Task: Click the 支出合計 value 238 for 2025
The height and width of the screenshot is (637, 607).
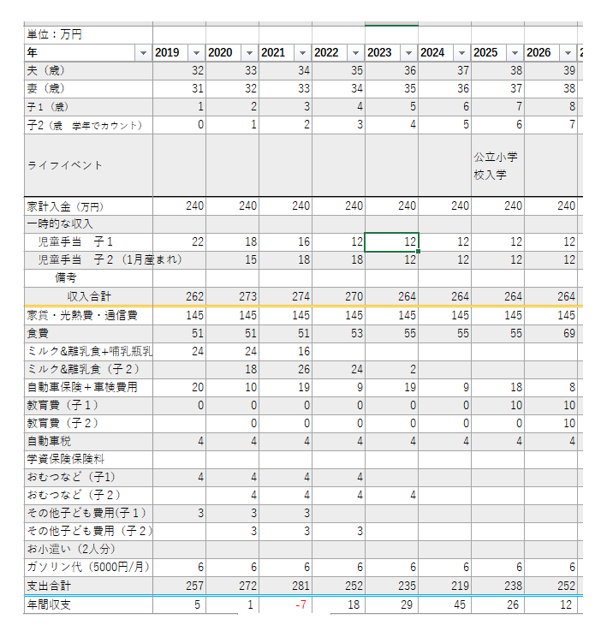Action: click(497, 586)
